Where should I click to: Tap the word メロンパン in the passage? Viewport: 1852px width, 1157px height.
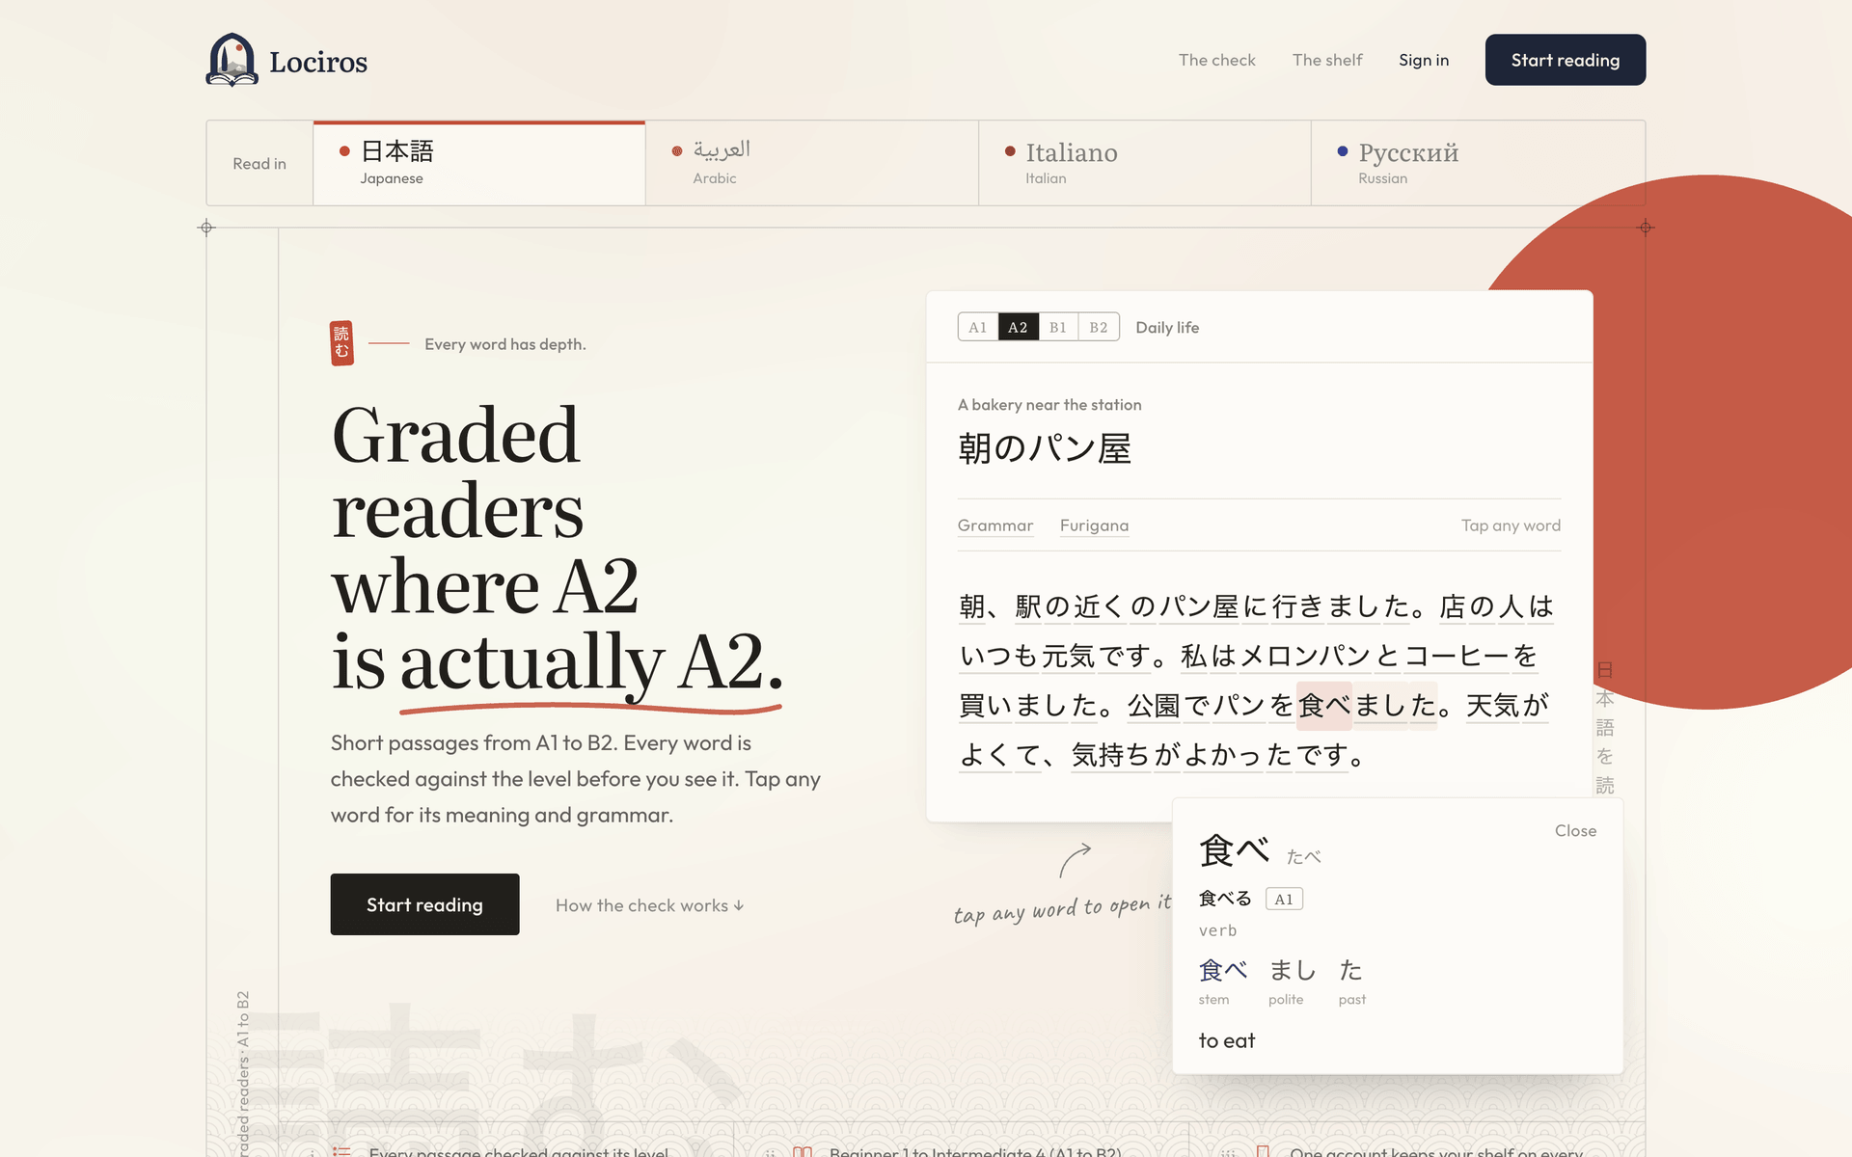(x=1305, y=657)
